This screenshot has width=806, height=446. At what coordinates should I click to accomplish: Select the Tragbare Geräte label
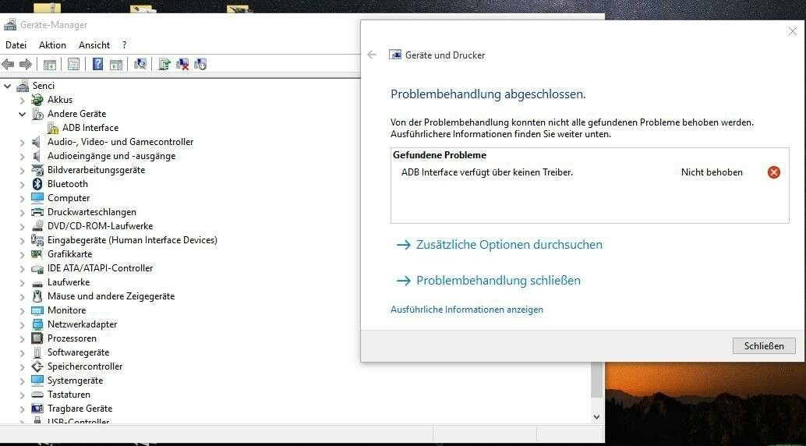tap(80, 409)
